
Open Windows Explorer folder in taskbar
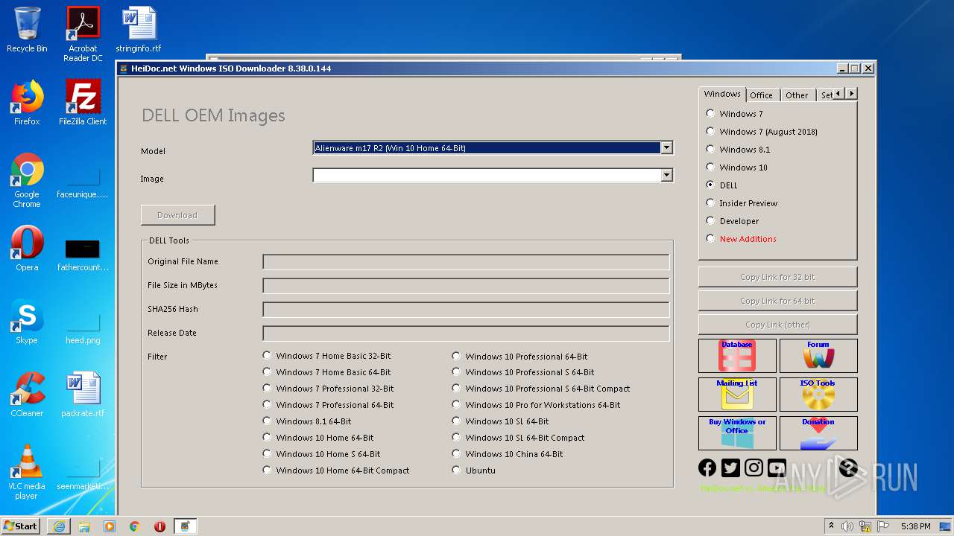coord(84,526)
